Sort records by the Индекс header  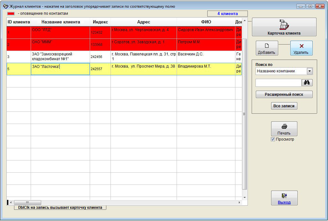pyautogui.click(x=100, y=22)
